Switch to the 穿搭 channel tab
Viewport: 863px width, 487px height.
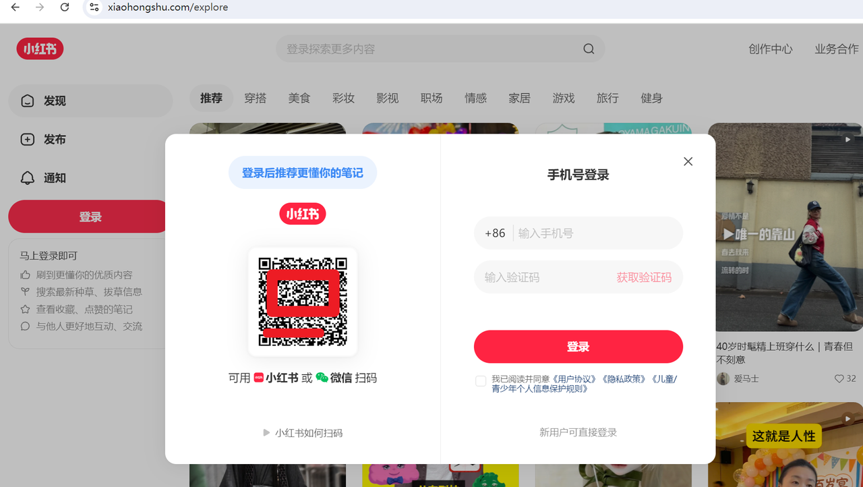pyautogui.click(x=256, y=98)
